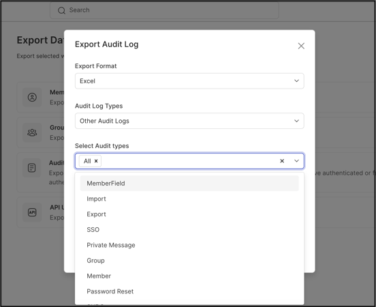Image resolution: width=376 pixels, height=307 pixels.
Task: Click the Groups export people icon
Action: tap(32, 132)
